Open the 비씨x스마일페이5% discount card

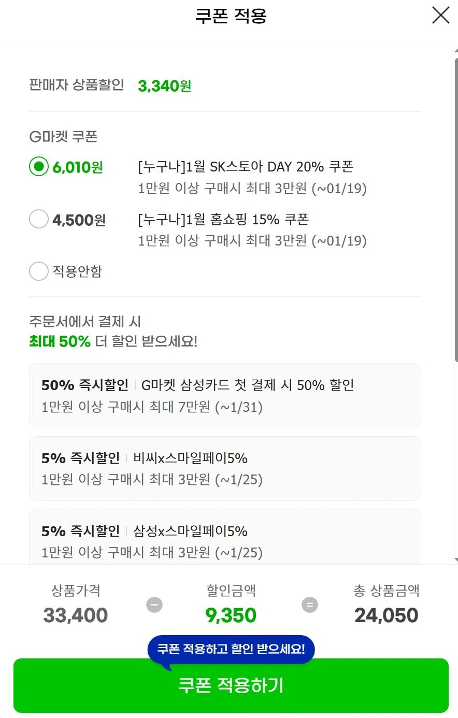[x=225, y=468]
